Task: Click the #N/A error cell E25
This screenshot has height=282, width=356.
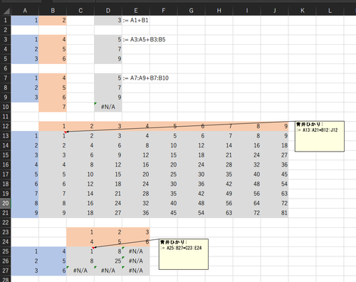Action: pyautogui.click(x=136, y=251)
